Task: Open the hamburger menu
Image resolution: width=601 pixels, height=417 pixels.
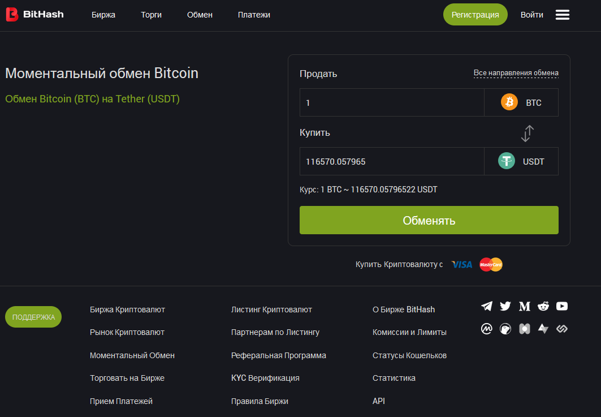Action: [563, 15]
